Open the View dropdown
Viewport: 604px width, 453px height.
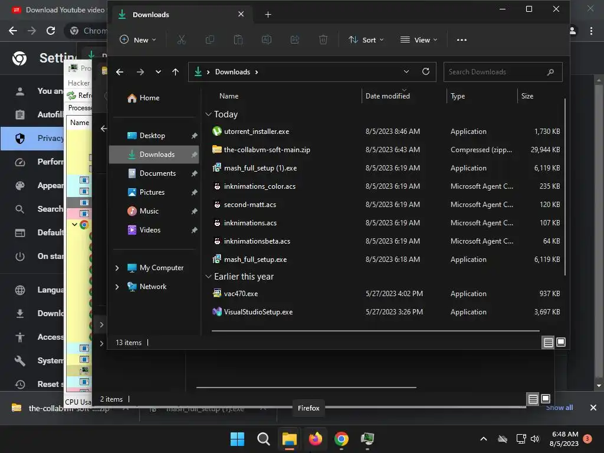pos(419,40)
